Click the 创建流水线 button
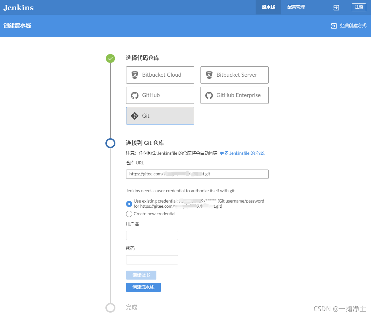Screen dimensions: 371x315 [143, 287]
